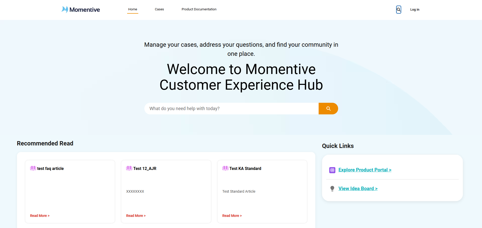Open the Test KA Standard article title
The width and height of the screenshot is (482, 228).
(245, 168)
